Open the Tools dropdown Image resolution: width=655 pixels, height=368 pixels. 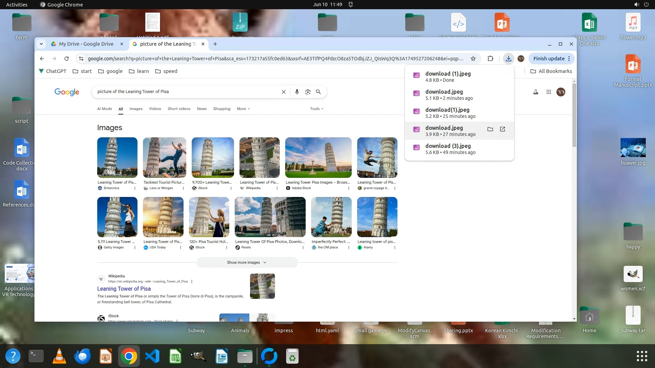tap(316, 109)
